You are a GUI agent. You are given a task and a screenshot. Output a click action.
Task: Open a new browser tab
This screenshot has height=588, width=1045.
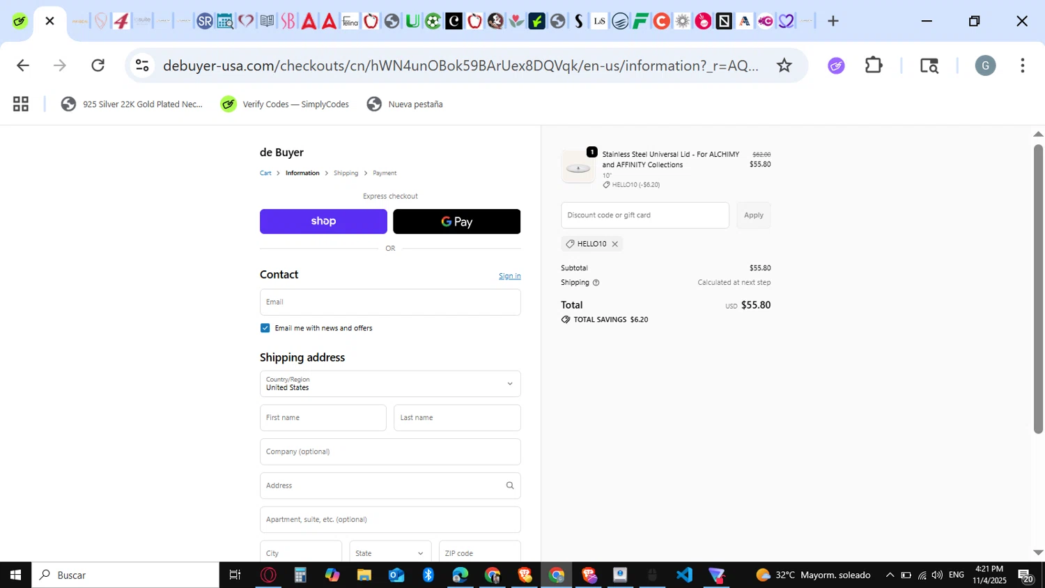[x=833, y=21]
